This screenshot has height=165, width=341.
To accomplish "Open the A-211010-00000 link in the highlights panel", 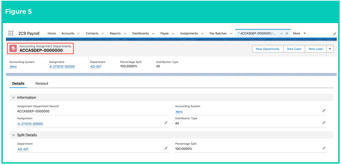I will pyautogui.click(x=62, y=66).
